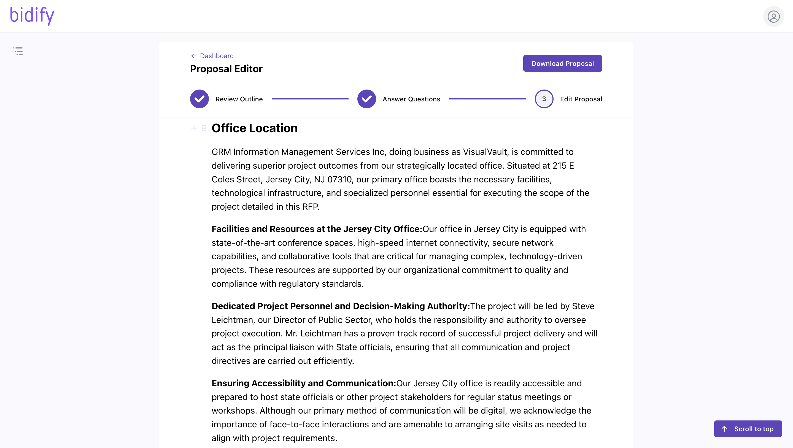Switch to the Answer Questions step
Image resolution: width=793 pixels, height=448 pixels.
pos(411,99)
